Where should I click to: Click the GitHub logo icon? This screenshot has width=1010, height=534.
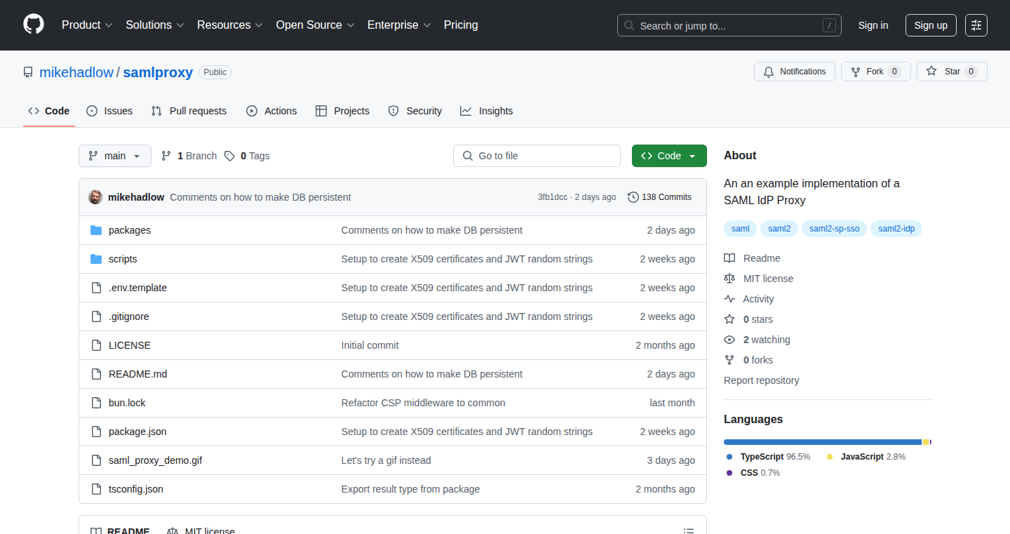(x=34, y=25)
